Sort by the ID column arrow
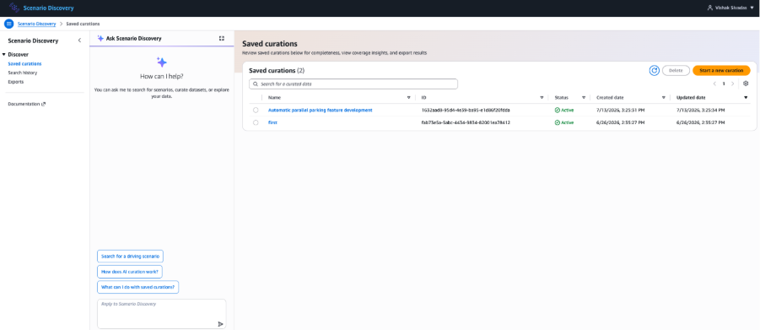Screen dimensions: 760x330 [542, 98]
